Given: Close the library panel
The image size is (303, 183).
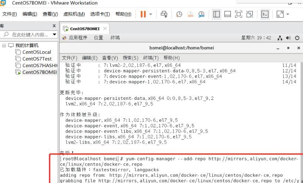Looking at the screenshot, I should 54,26.
